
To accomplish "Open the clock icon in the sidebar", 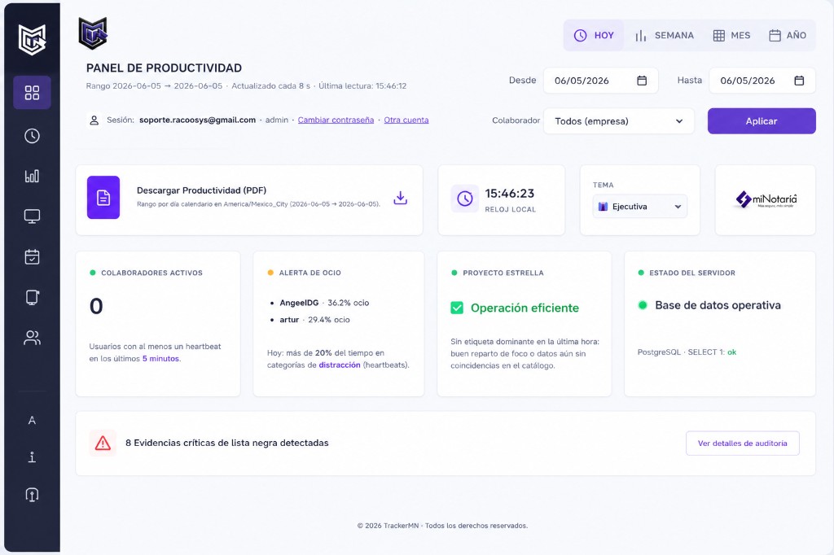I will pyautogui.click(x=32, y=136).
